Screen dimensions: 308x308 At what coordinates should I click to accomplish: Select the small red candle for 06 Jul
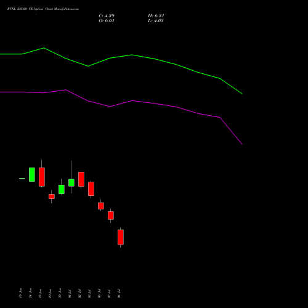101,206
